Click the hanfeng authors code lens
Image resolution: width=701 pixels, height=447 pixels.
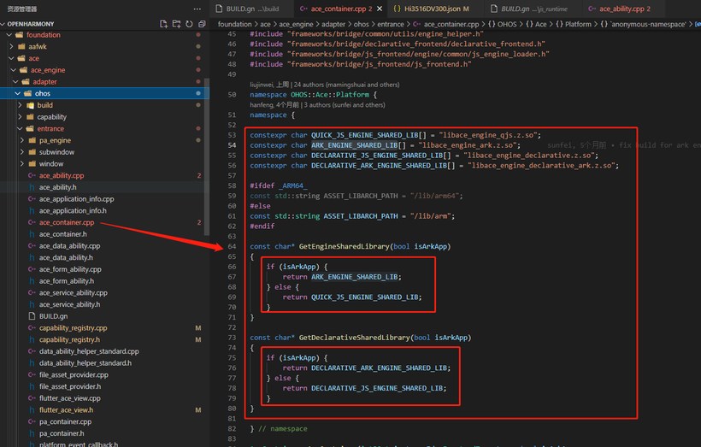coord(317,105)
